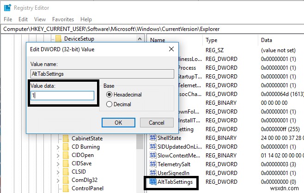Click the CIDSave tree key label

coord(81,163)
